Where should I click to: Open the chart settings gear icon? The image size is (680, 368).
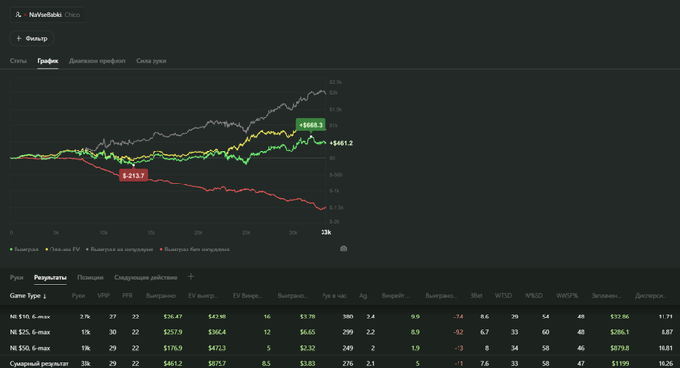click(x=344, y=249)
